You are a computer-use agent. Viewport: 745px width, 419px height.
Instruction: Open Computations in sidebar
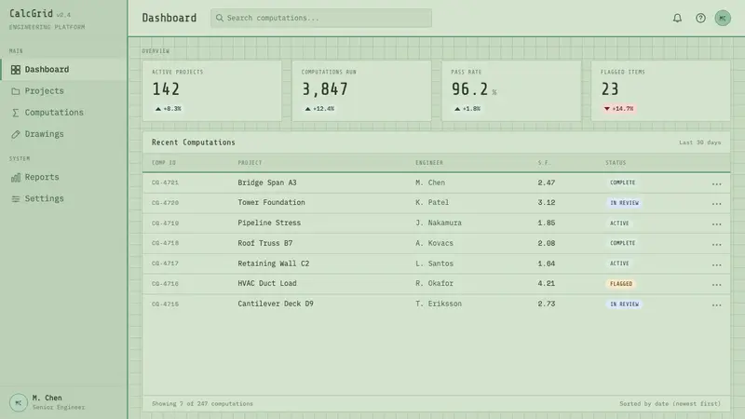point(63,112)
